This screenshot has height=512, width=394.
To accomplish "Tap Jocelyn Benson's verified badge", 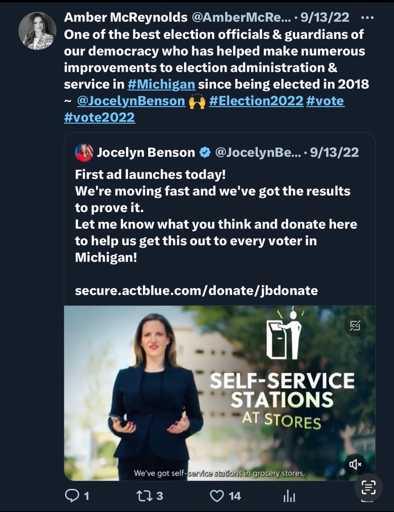I will [x=205, y=152].
